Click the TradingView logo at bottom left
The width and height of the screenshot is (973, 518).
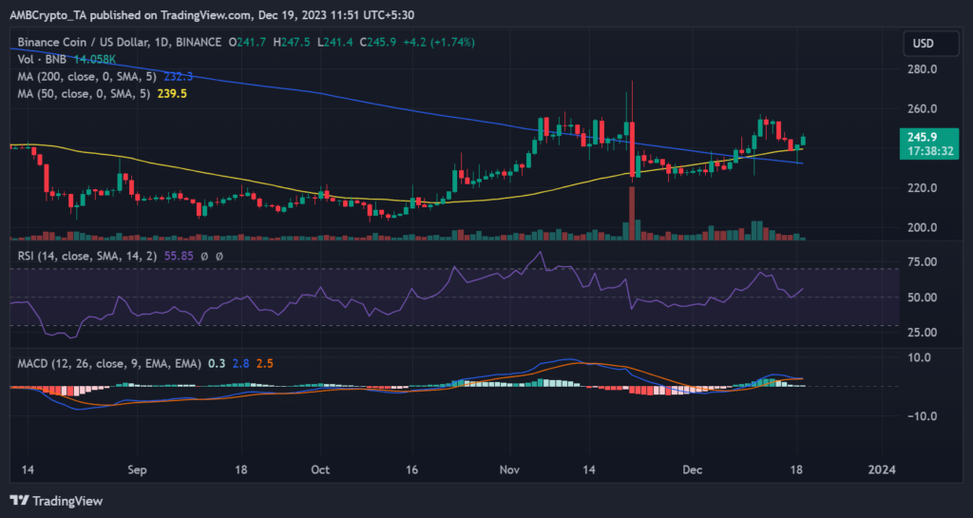[x=56, y=500]
